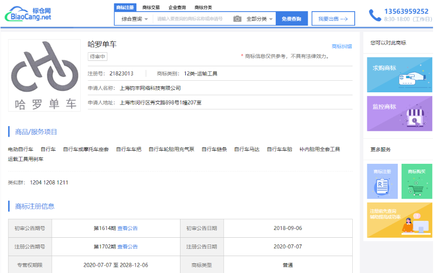The image size is (434, 273).
Task: Open 查看公告 link for 第1614期
Action: (128, 228)
